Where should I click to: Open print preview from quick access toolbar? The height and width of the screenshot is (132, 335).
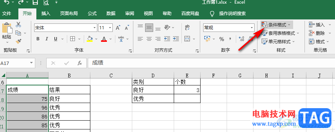46,2
